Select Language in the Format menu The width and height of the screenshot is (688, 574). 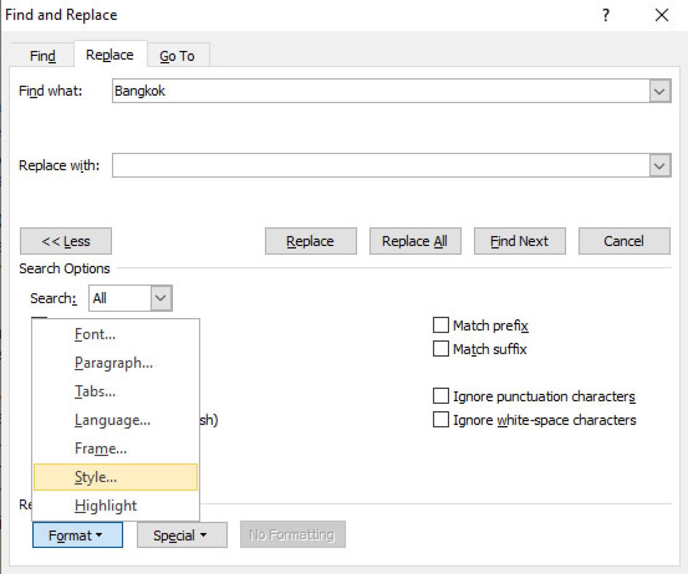[x=112, y=420]
